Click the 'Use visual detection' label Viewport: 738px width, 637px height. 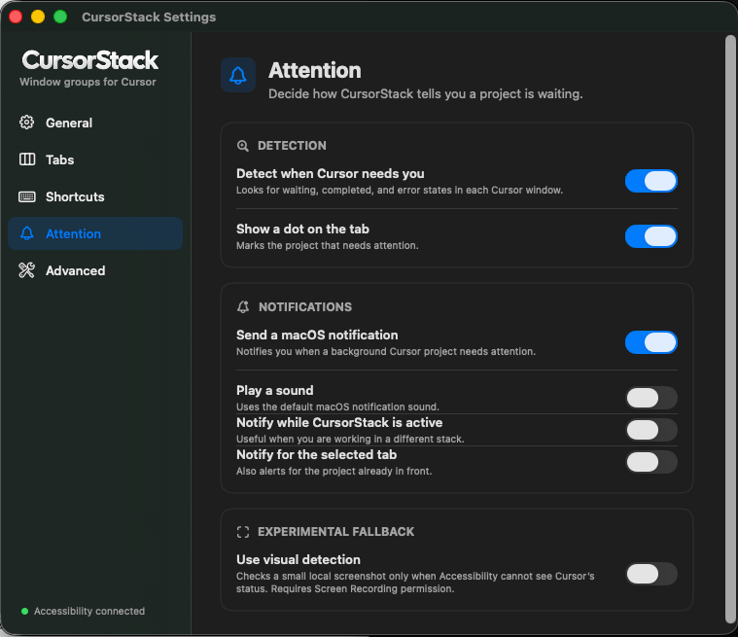(299, 559)
